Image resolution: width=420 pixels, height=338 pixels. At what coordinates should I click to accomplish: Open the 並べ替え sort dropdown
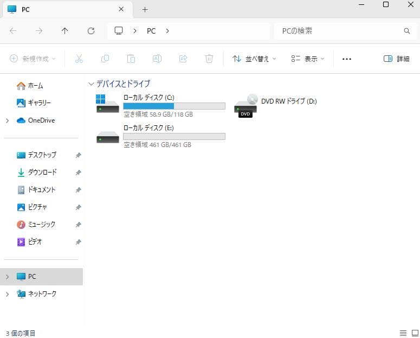pyautogui.click(x=254, y=59)
